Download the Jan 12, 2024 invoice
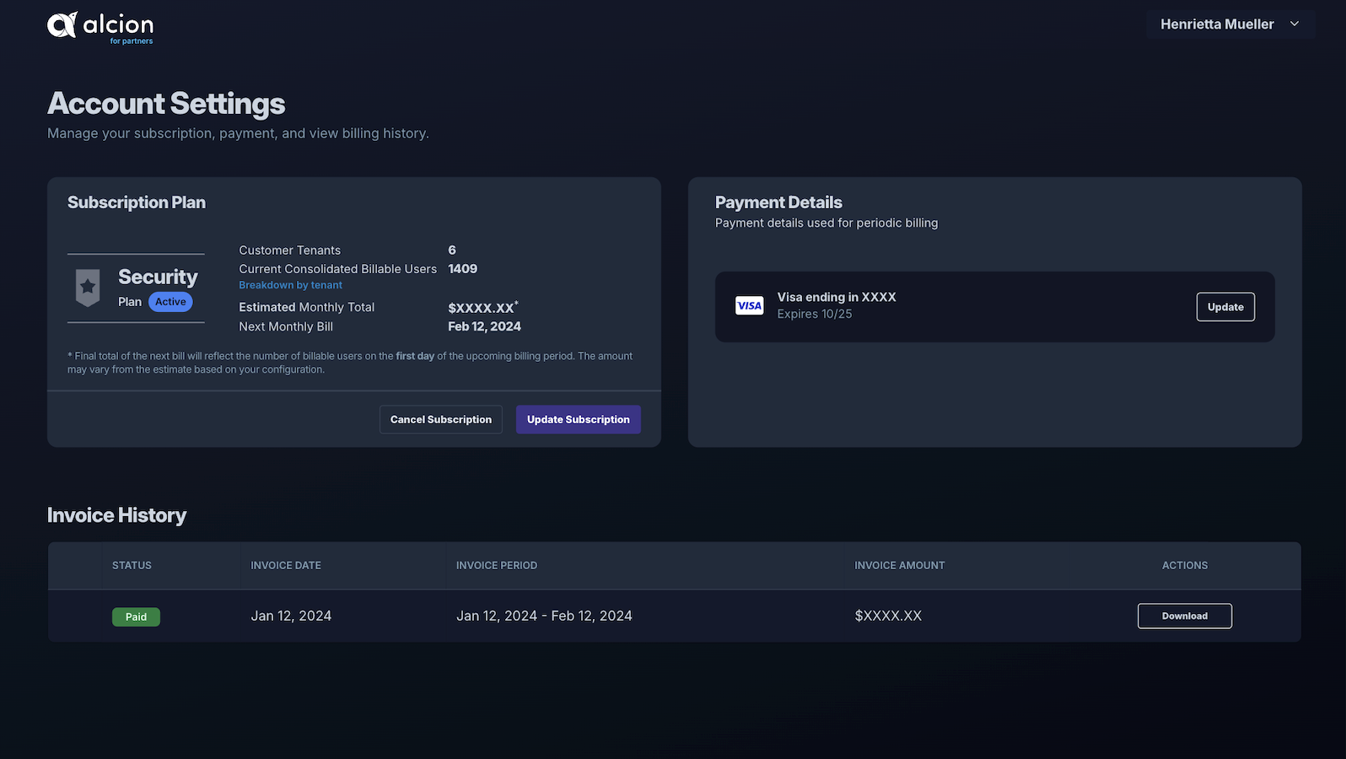The image size is (1346, 759). [1185, 616]
